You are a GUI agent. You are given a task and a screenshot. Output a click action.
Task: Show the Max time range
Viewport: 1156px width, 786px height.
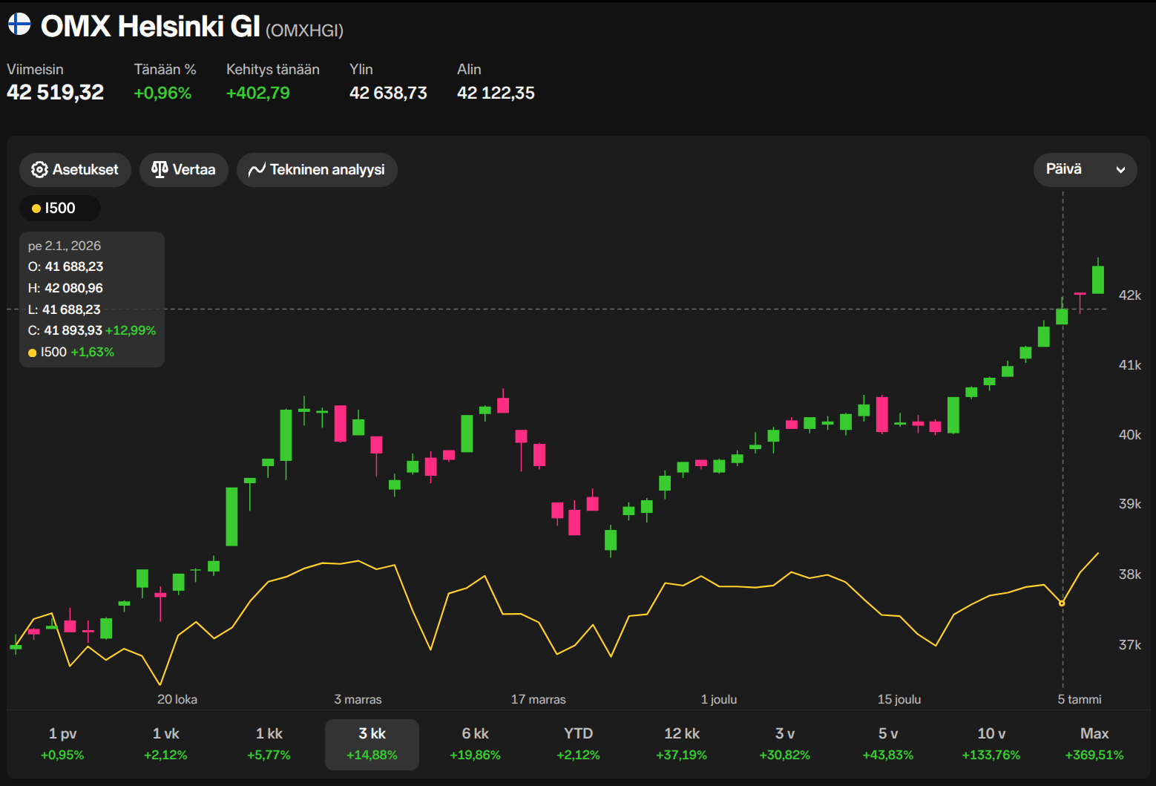tap(1094, 744)
